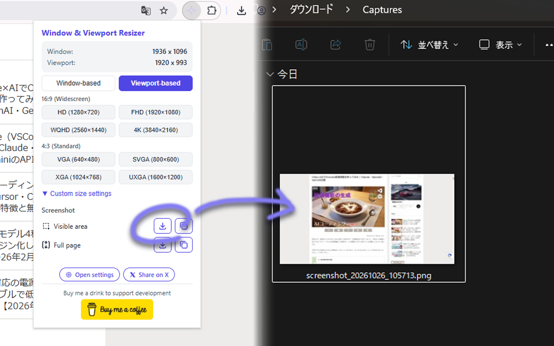This screenshot has height=346, width=554.
Task: Set size to UXGA (1600×1200)
Action: [156, 177]
